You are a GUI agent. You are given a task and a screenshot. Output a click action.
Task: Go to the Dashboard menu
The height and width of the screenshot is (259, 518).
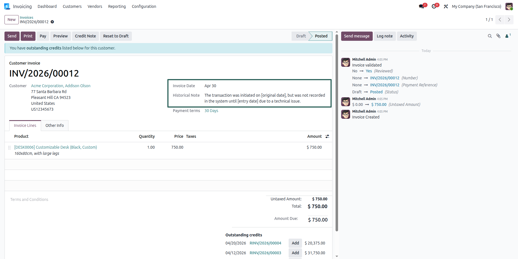[x=47, y=6]
